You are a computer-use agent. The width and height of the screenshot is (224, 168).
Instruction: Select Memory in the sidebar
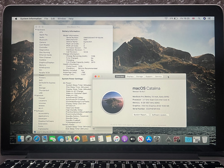coord(43,65)
